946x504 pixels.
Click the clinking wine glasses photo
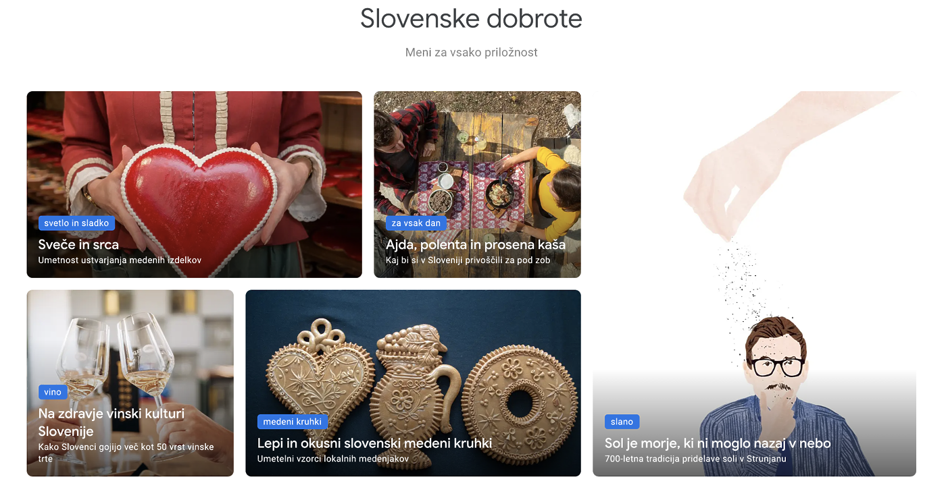point(115,351)
